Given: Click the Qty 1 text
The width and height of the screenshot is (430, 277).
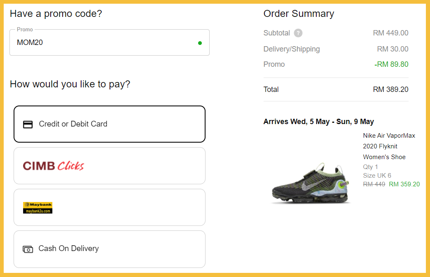Looking at the screenshot, I should pos(370,167).
